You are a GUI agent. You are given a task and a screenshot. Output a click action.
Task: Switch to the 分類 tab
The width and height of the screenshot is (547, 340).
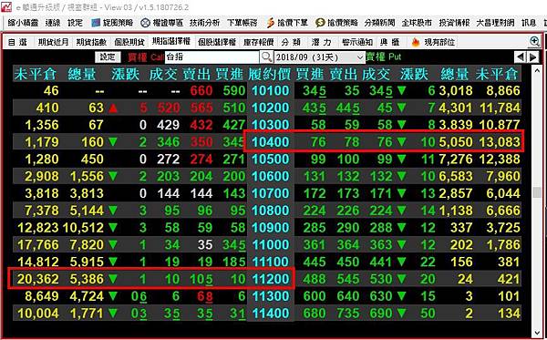(291, 43)
